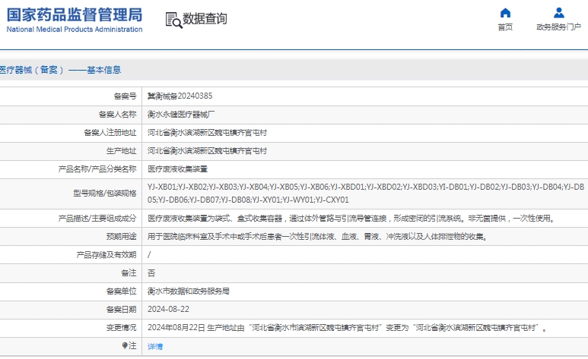
Task: Click the 产品名称/产品分类名称 label
Action: (97, 169)
